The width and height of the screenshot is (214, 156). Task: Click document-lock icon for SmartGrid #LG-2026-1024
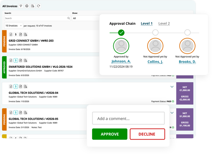coord(26,60)
